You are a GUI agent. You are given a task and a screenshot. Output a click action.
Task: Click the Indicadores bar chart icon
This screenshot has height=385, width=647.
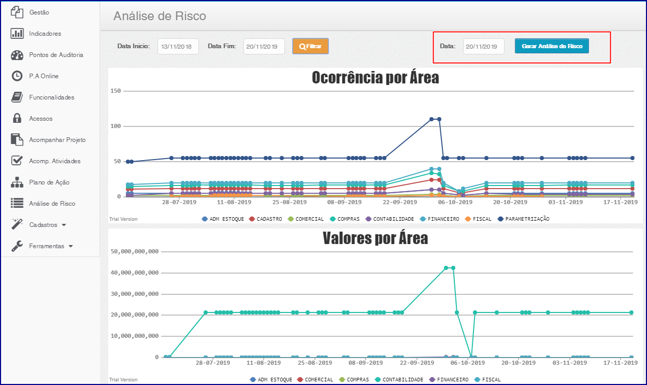click(17, 33)
